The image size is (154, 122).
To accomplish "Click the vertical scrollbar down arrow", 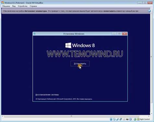I will 151,114.
